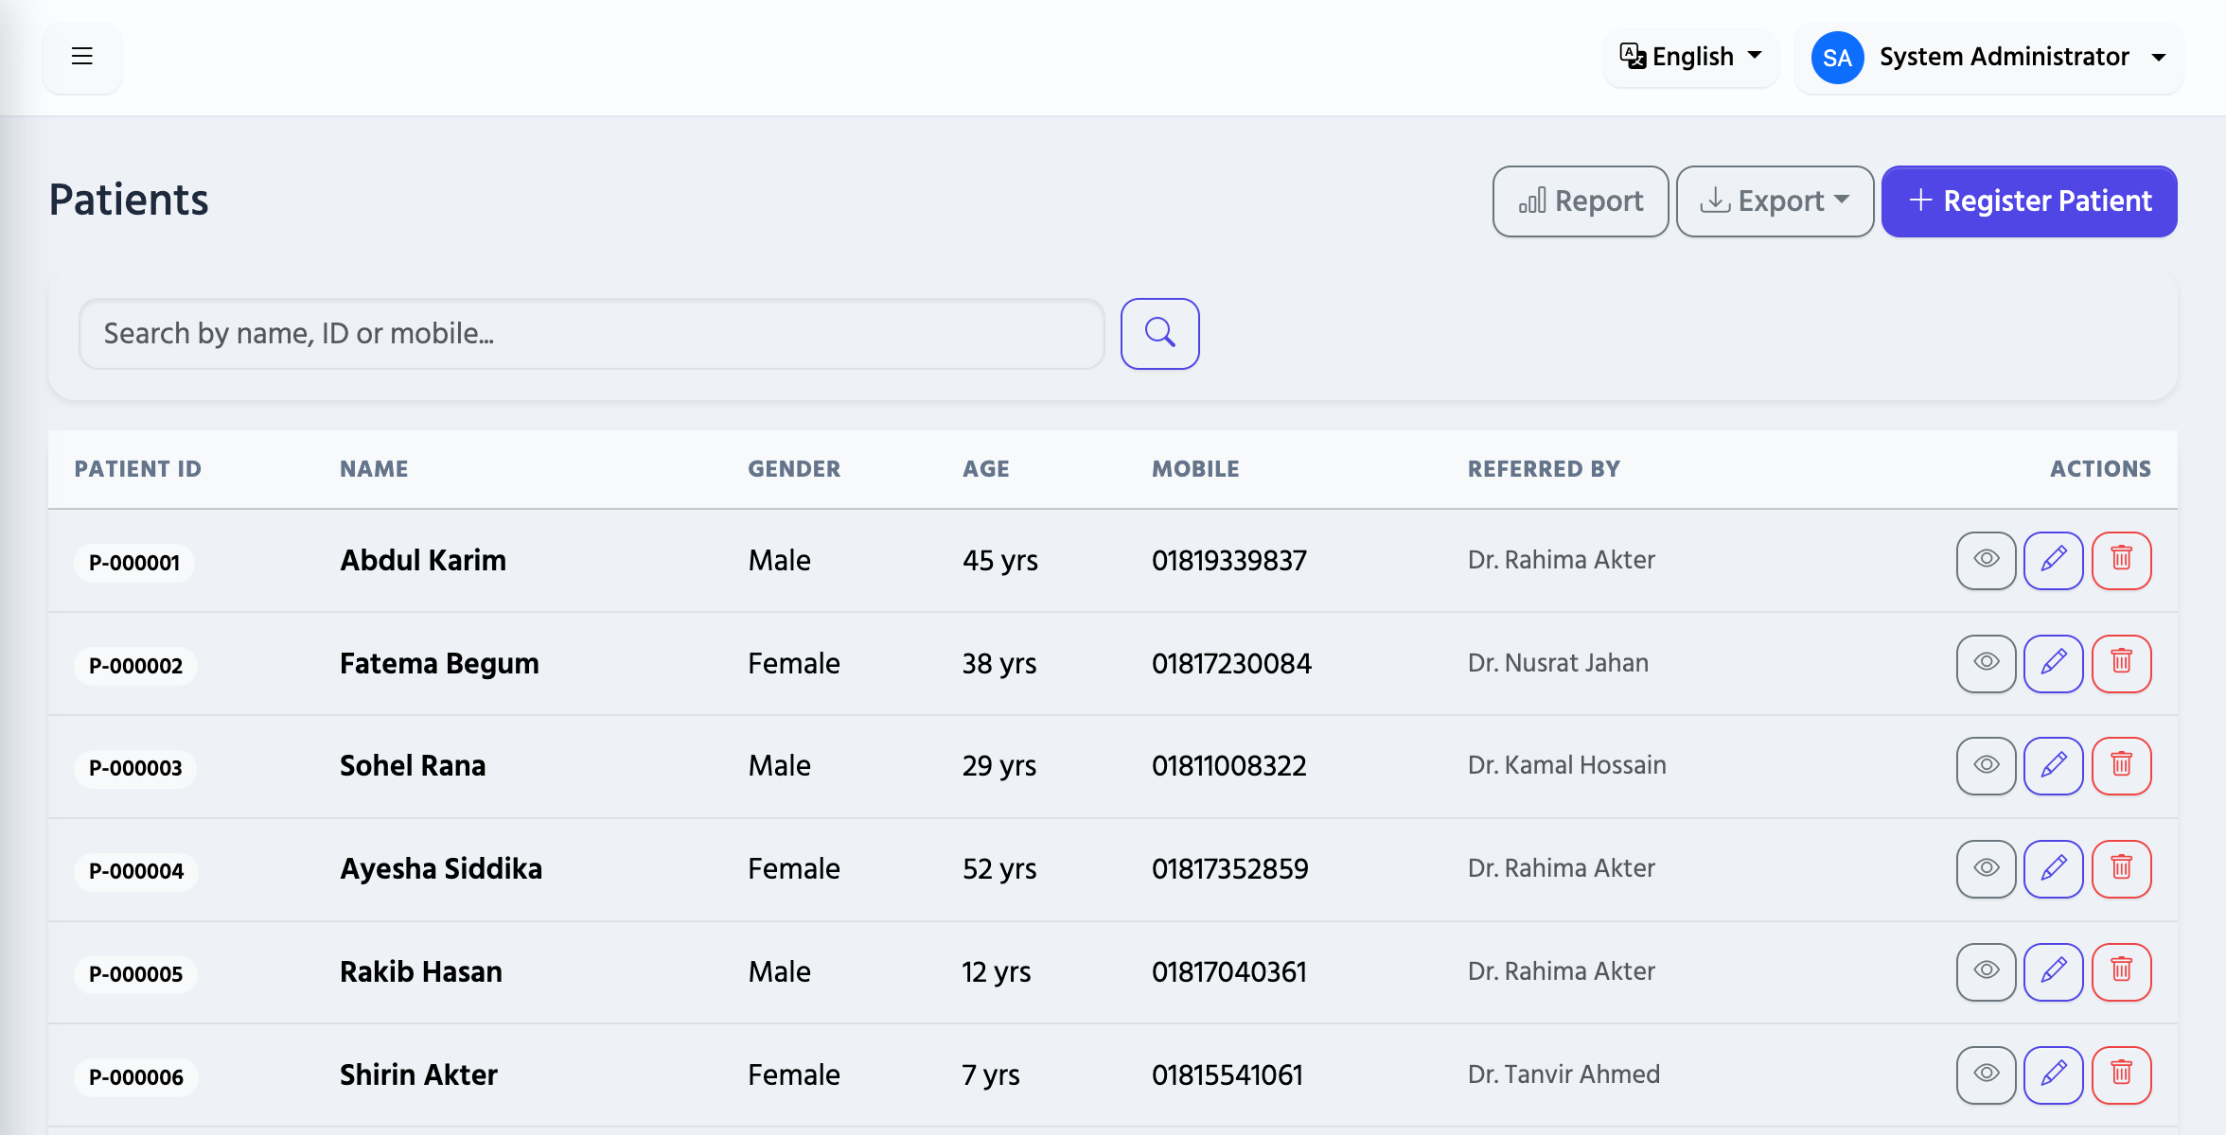The width and height of the screenshot is (2226, 1135).
Task: Click mobile number 01815541061
Action: [1227, 1075]
